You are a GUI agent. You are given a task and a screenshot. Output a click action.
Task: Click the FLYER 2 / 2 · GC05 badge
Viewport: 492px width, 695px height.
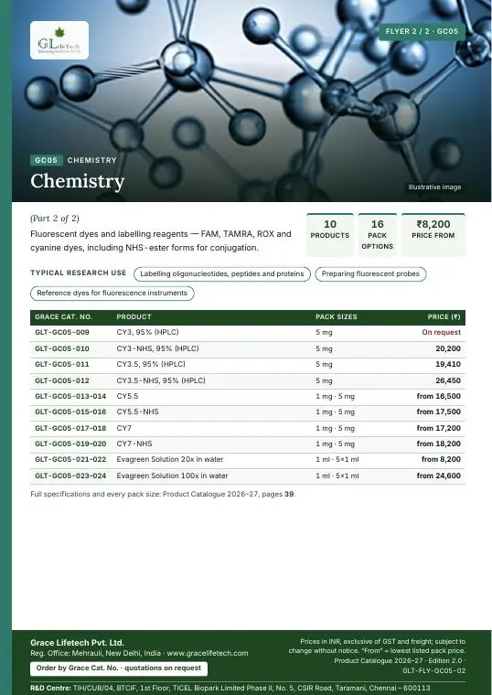pos(422,31)
